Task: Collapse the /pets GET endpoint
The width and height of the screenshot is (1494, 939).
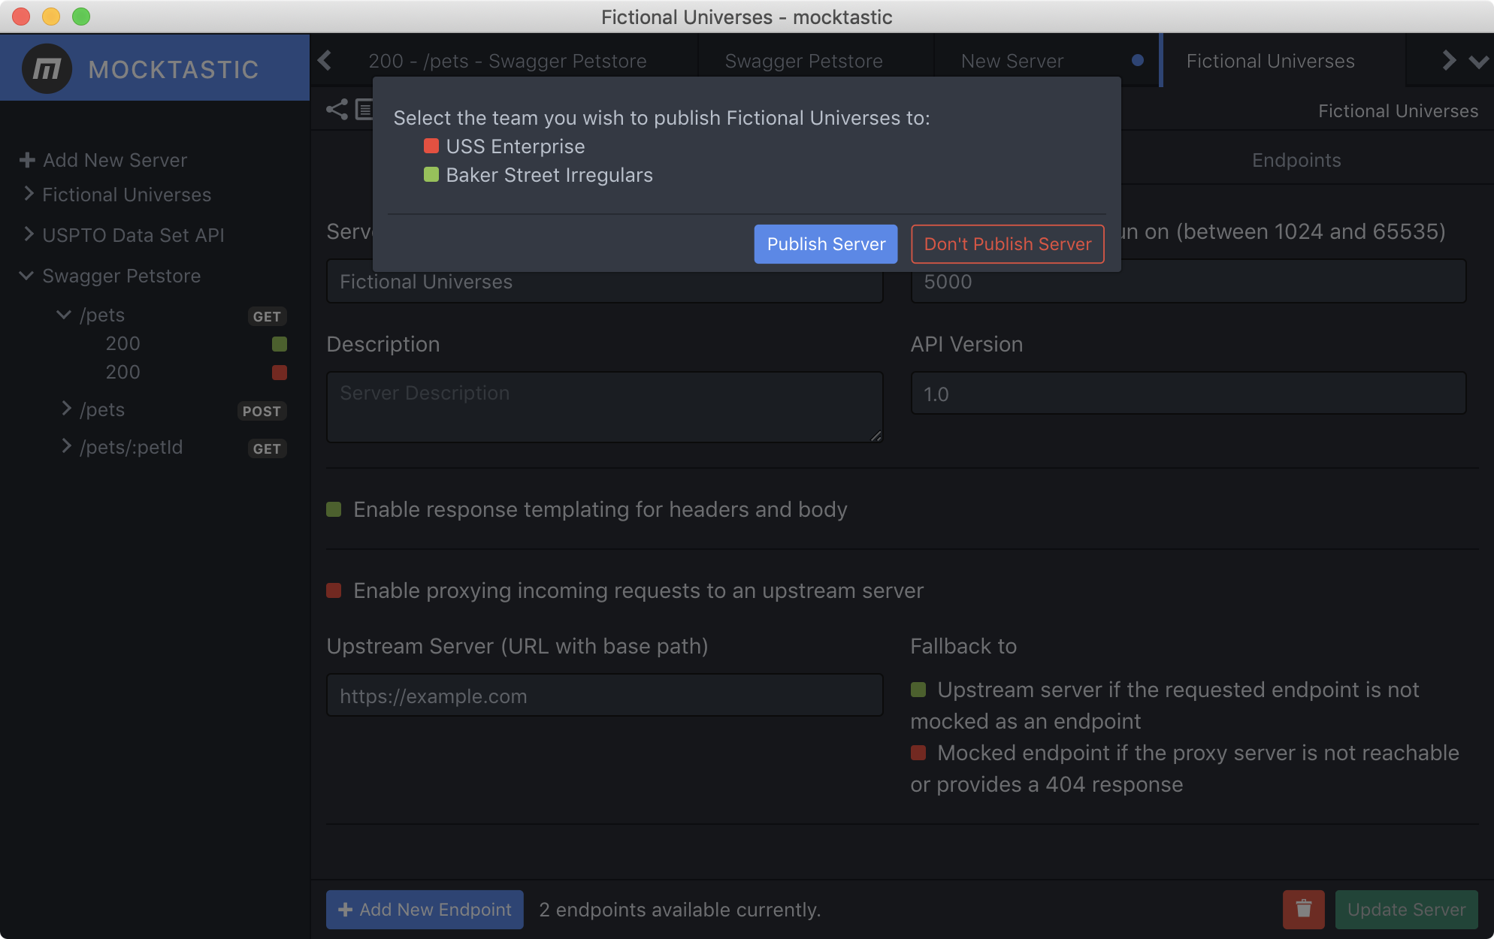Action: coord(64,315)
